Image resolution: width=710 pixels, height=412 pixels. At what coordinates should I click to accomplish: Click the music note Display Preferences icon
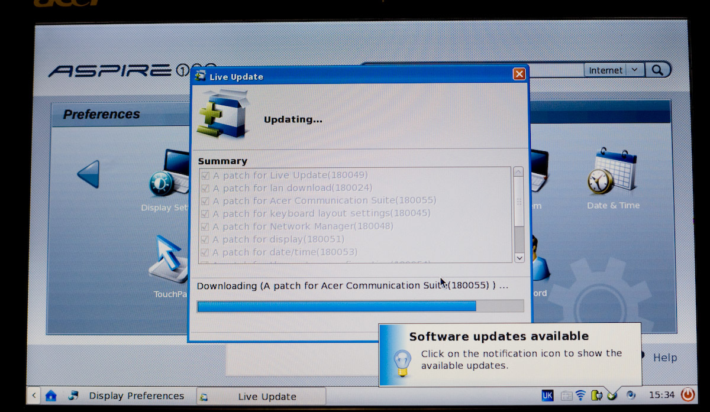73,395
